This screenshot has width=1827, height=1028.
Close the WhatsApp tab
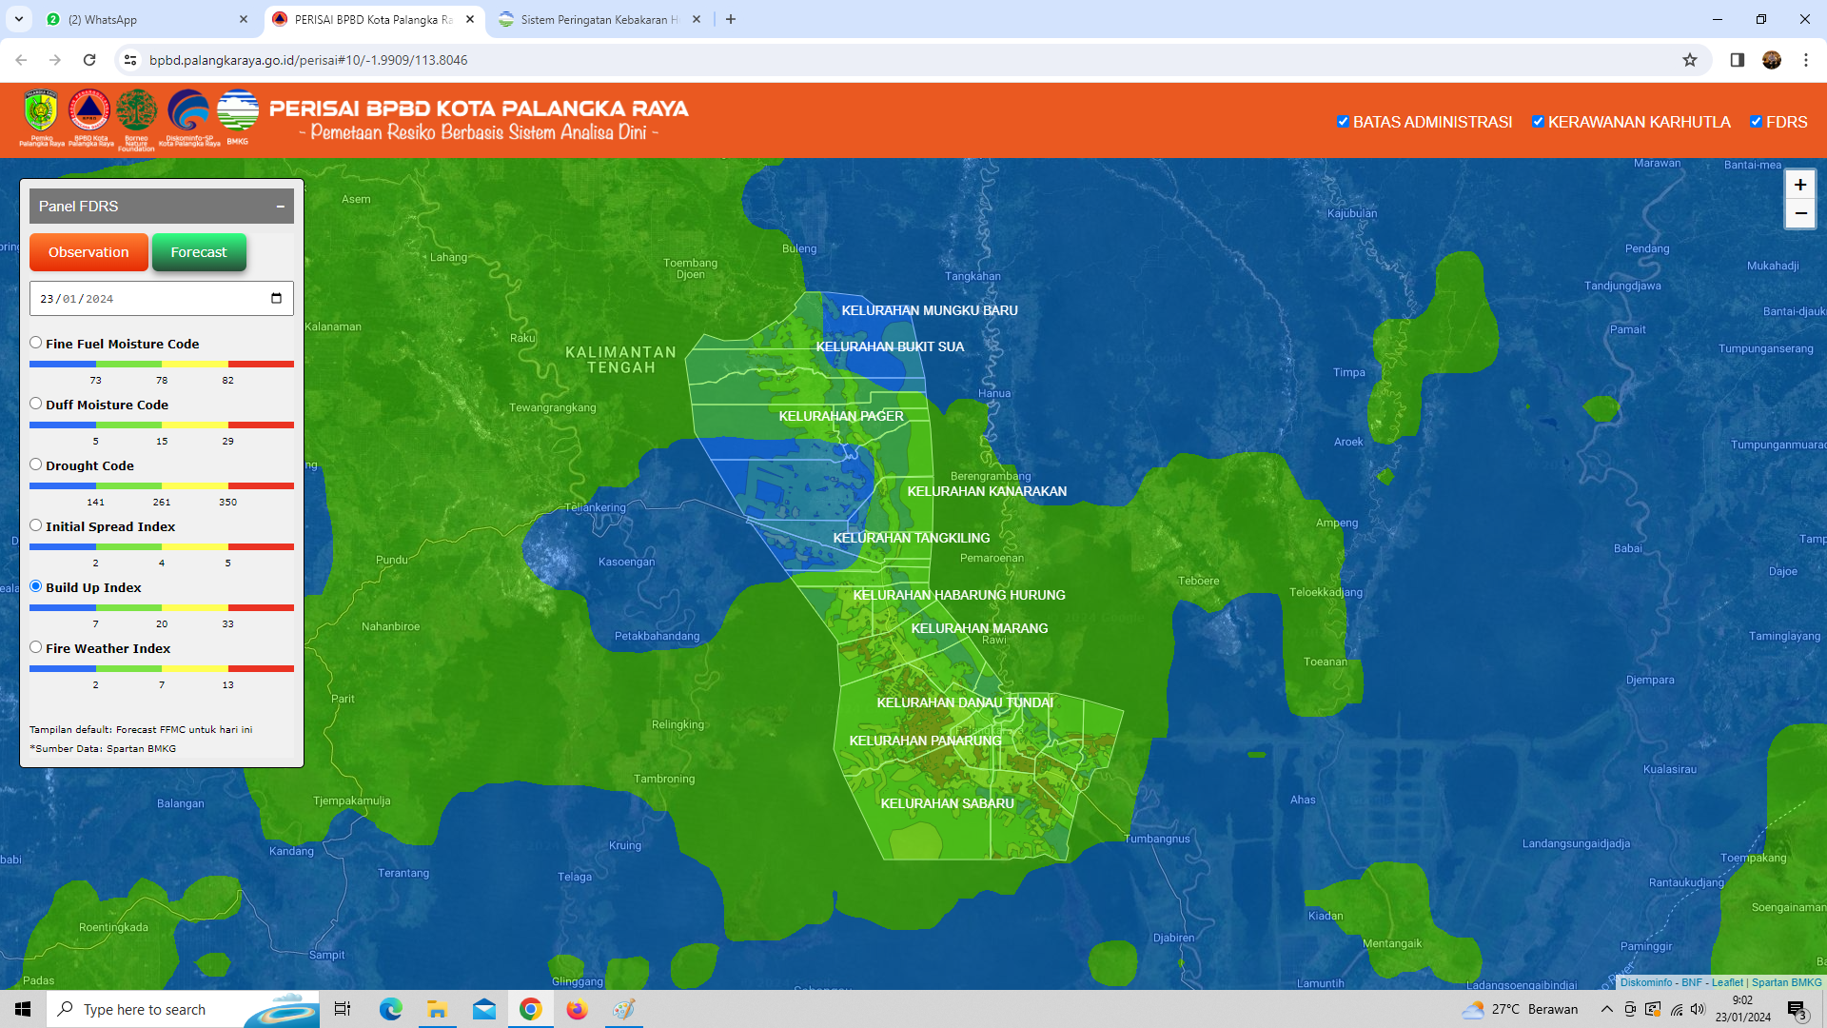pyautogui.click(x=244, y=19)
